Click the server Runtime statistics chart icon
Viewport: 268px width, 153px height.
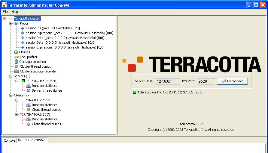29,86
